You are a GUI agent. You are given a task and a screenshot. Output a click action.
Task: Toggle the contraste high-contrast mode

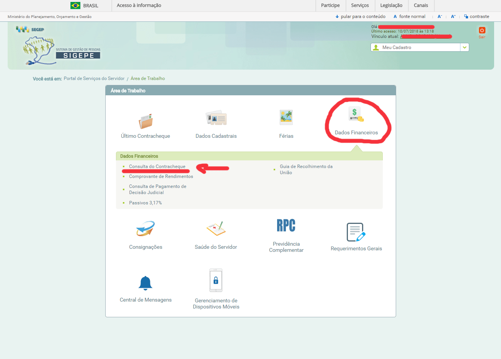pos(477,16)
